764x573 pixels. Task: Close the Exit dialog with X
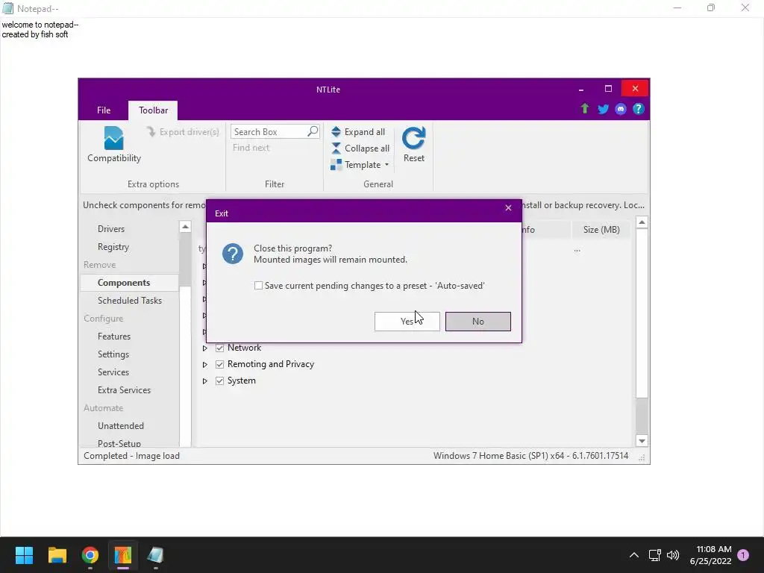tap(508, 208)
